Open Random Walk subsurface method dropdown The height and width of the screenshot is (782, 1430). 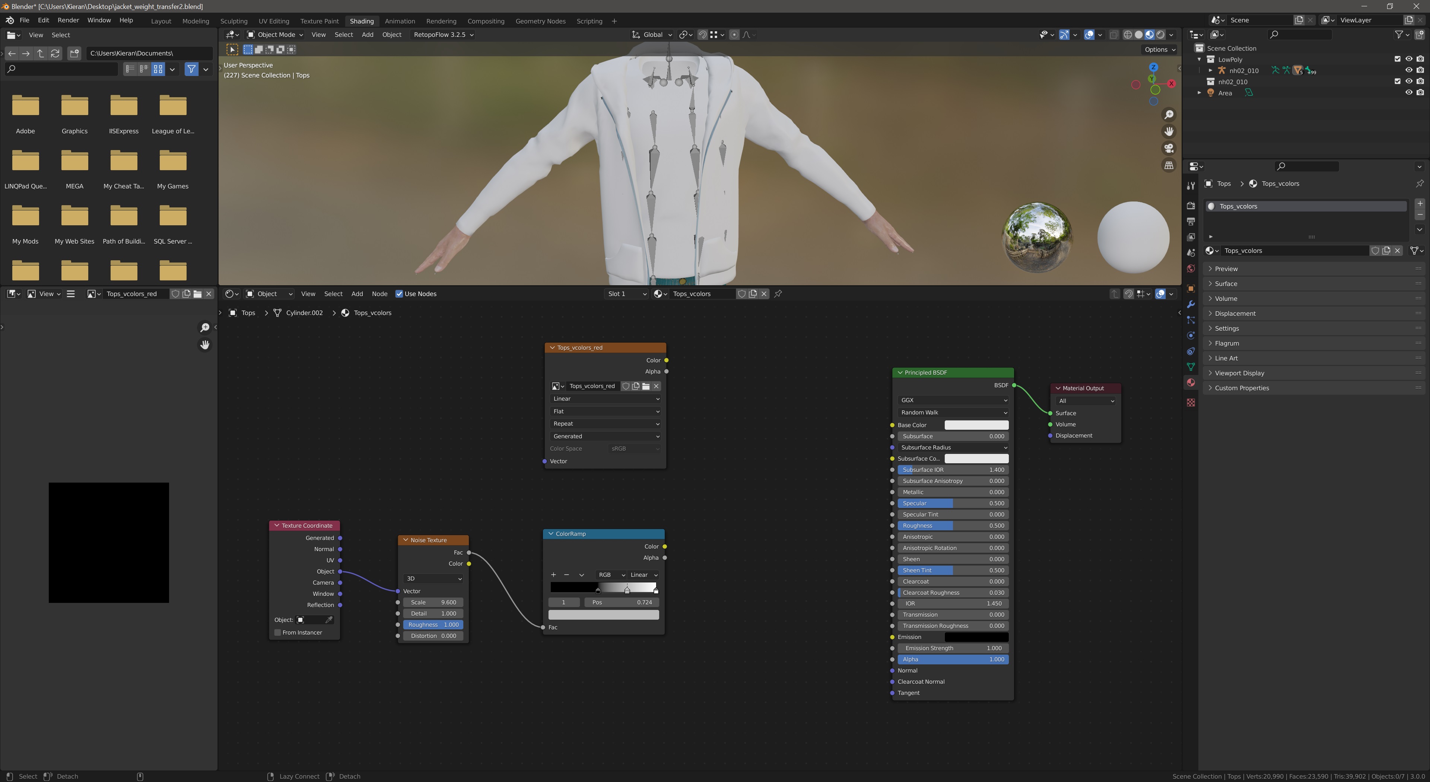pos(953,412)
